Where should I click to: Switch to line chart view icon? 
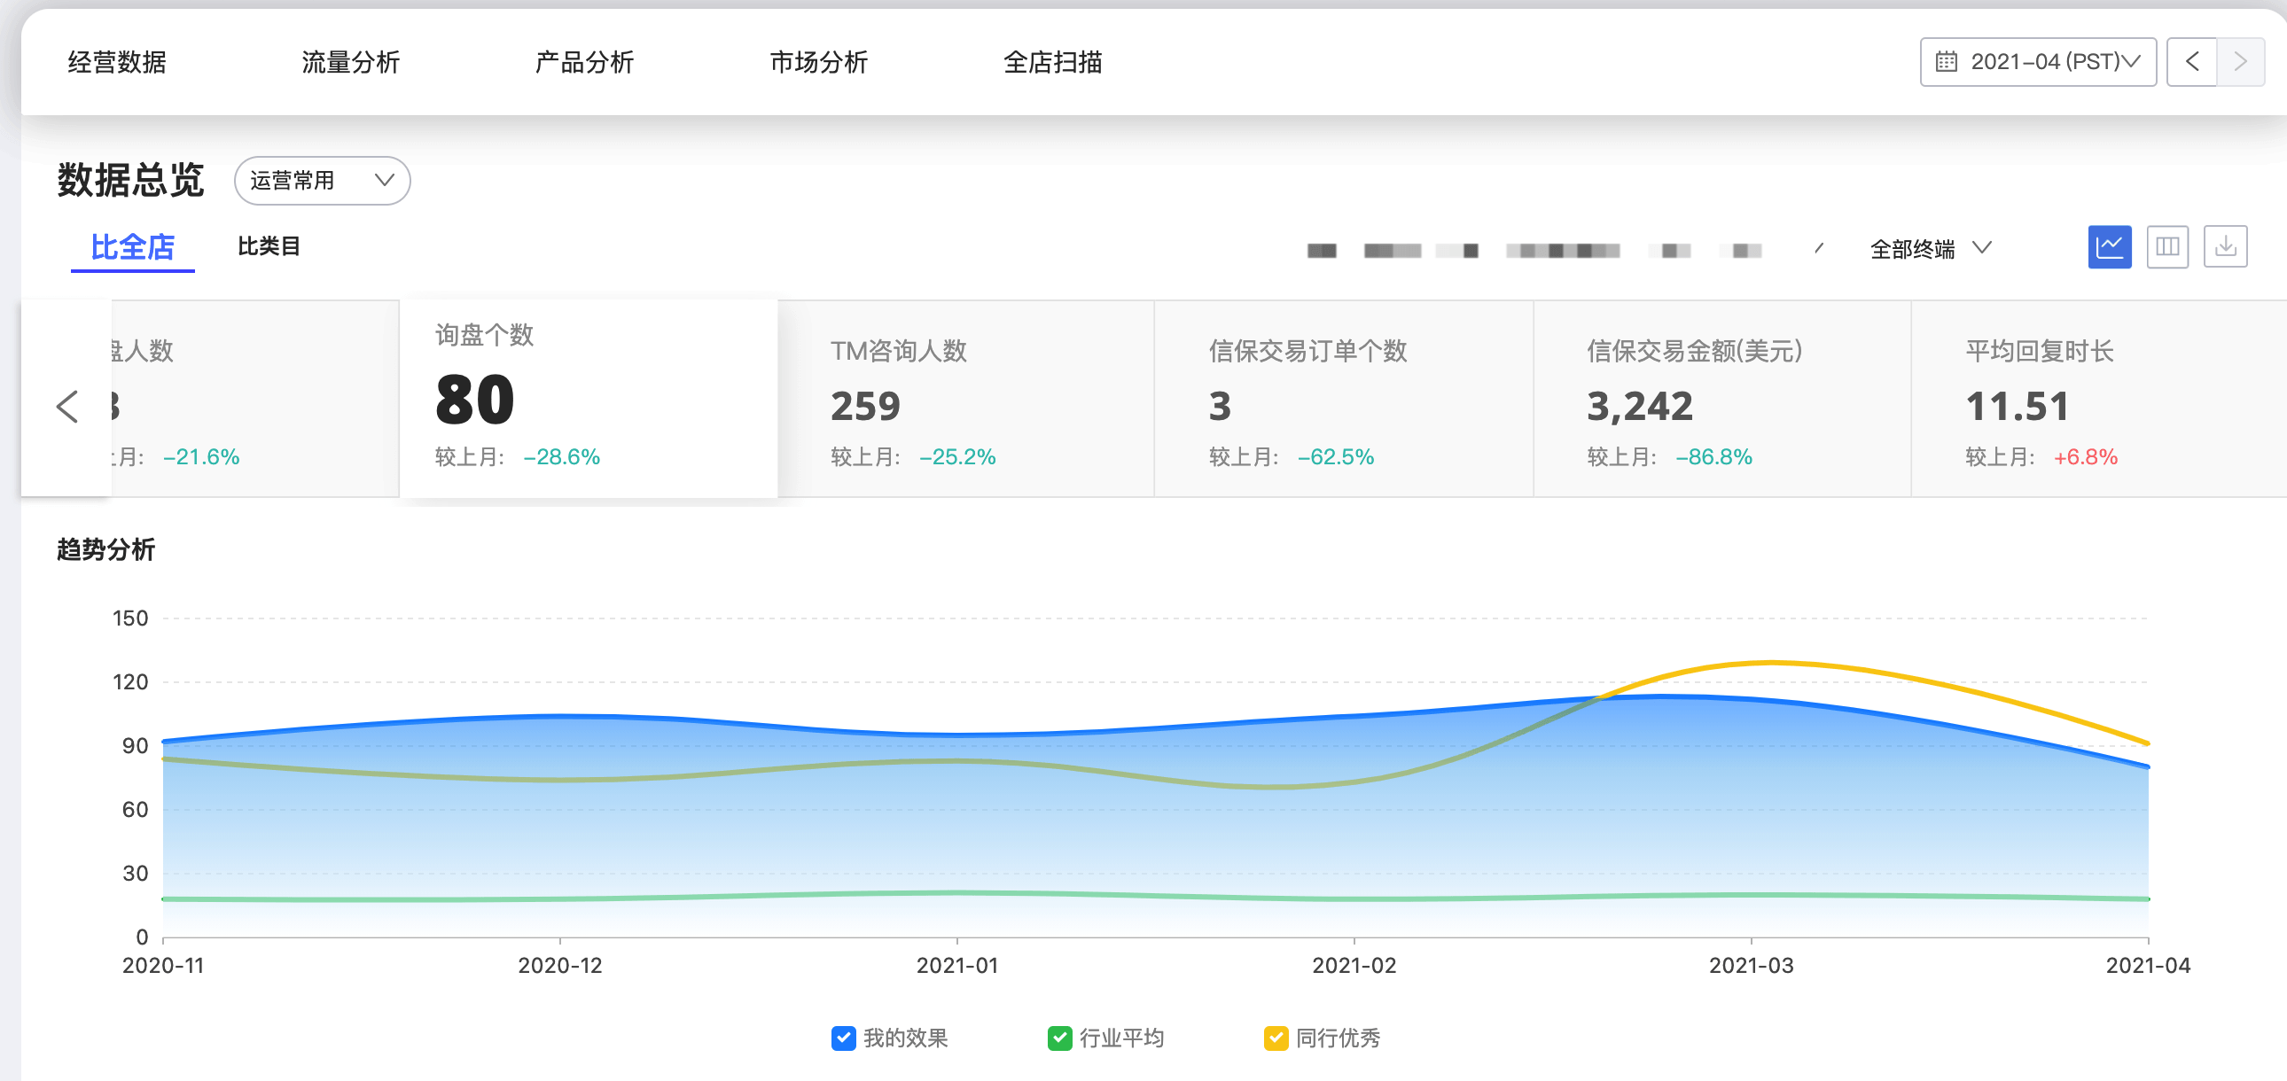(2109, 246)
